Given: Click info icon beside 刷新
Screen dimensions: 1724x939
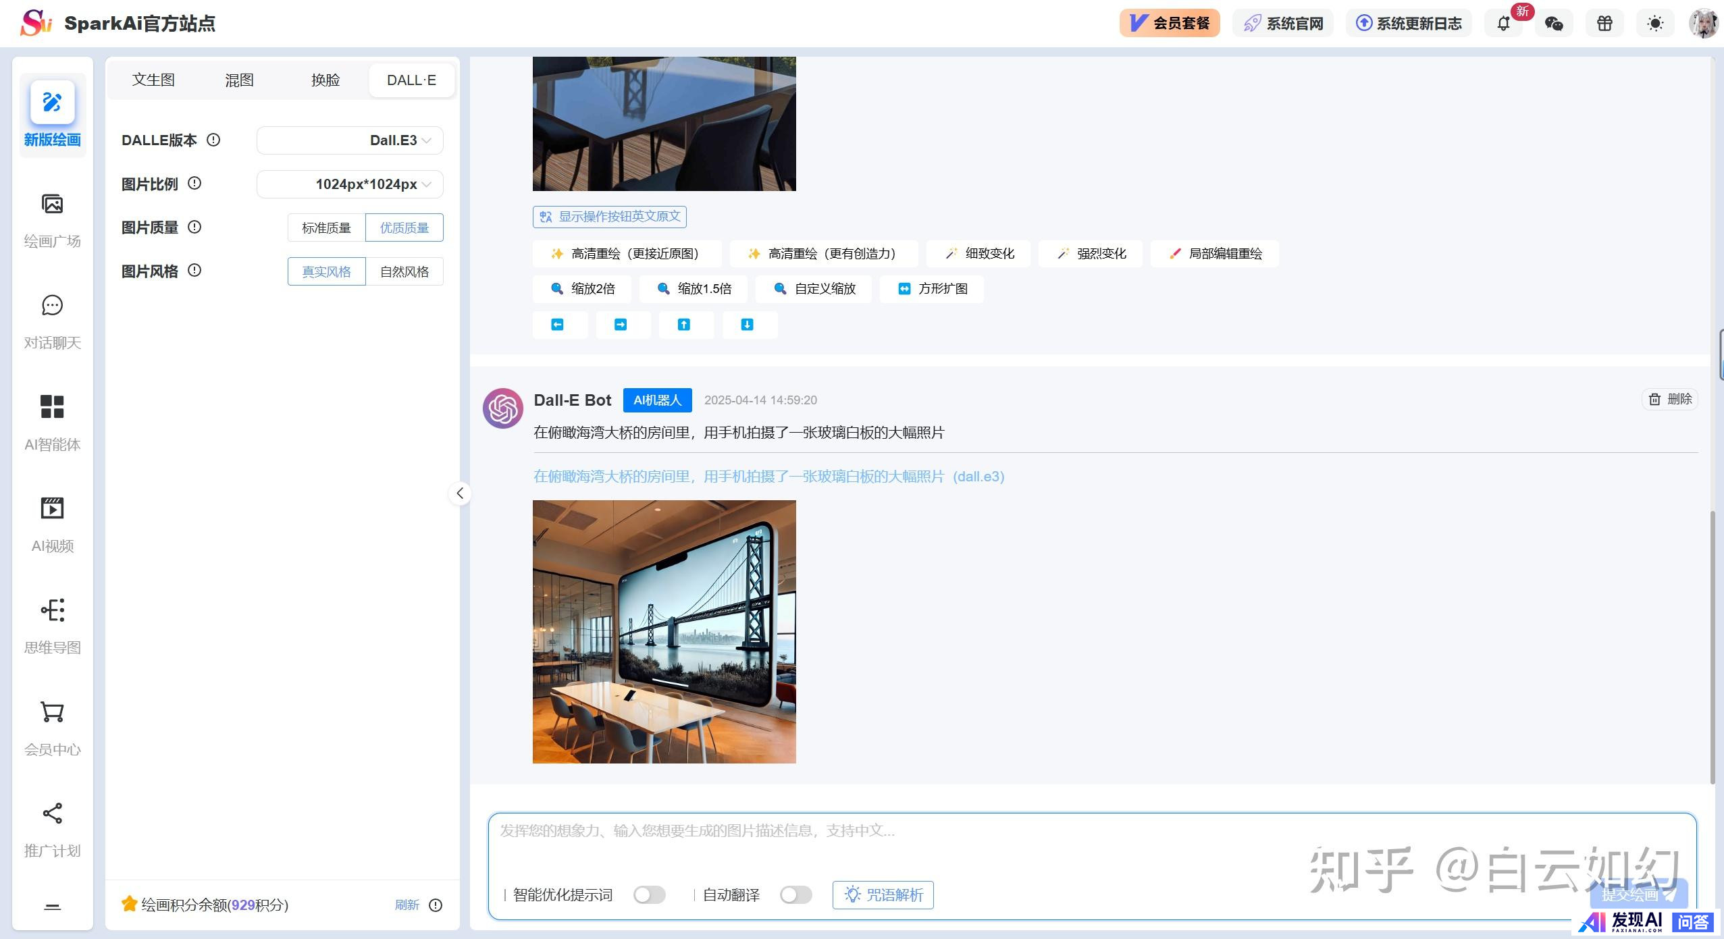Looking at the screenshot, I should (436, 905).
